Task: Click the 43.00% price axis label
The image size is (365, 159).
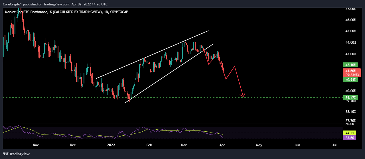Action: click(x=350, y=54)
